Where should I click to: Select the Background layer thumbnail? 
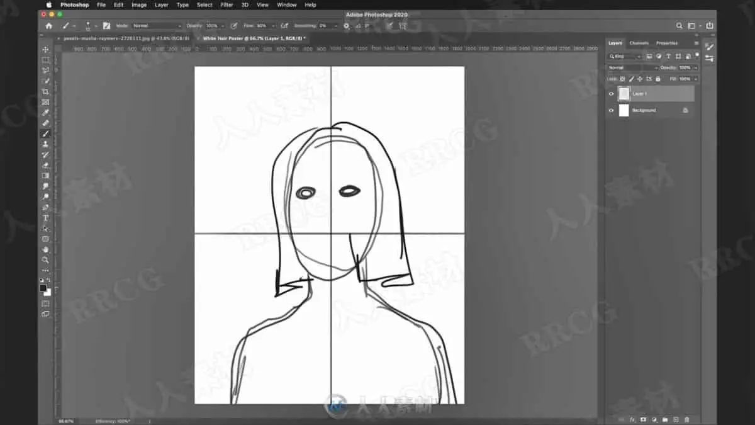pyautogui.click(x=624, y=110)
